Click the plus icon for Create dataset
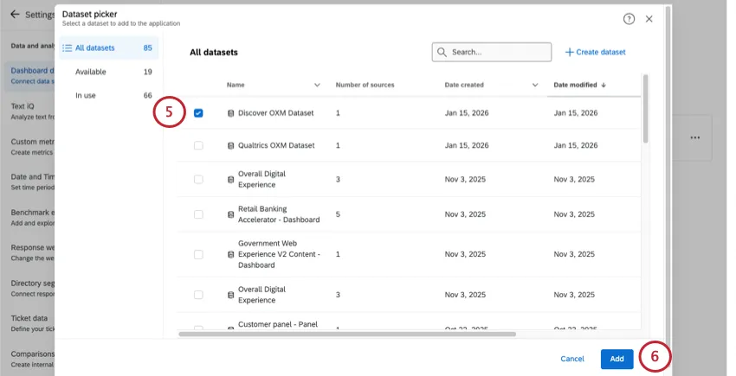This screenshot has width=736, height=376. tap(569, 53)
